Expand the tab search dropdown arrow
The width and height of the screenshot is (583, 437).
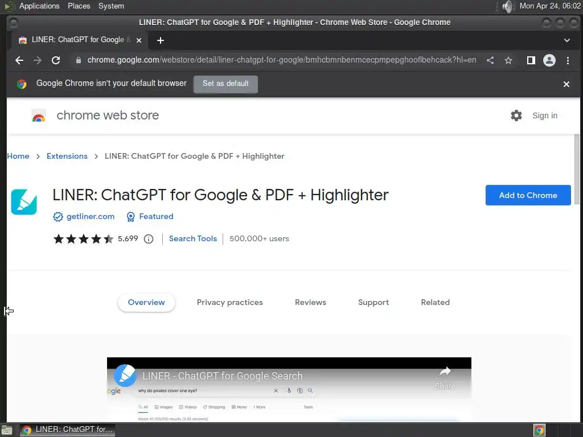[x=567, y=40]
